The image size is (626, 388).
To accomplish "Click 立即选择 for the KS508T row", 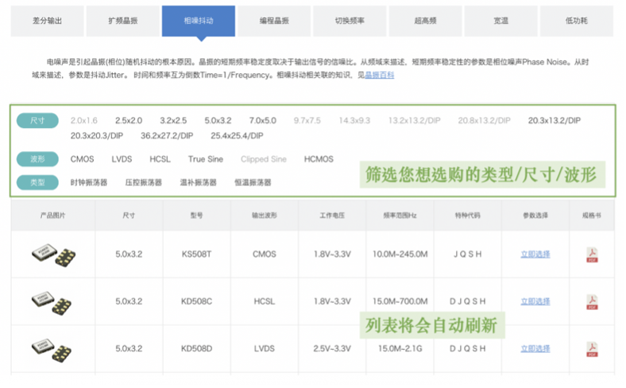I will tap(535, 254).
